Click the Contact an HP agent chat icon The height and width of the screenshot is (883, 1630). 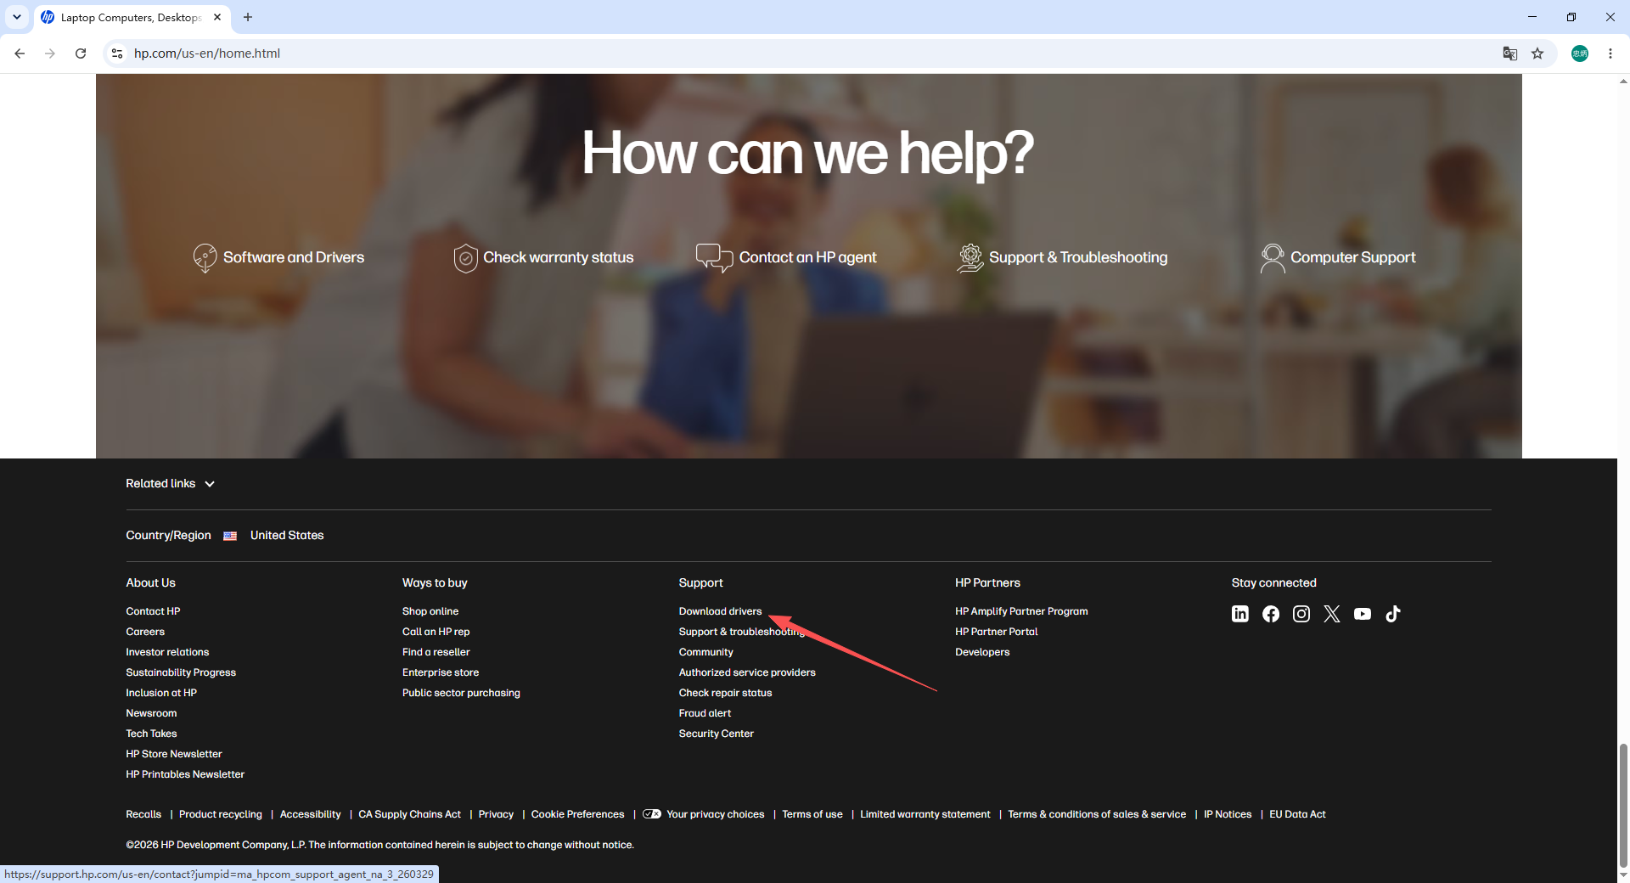tap(714, 258)
